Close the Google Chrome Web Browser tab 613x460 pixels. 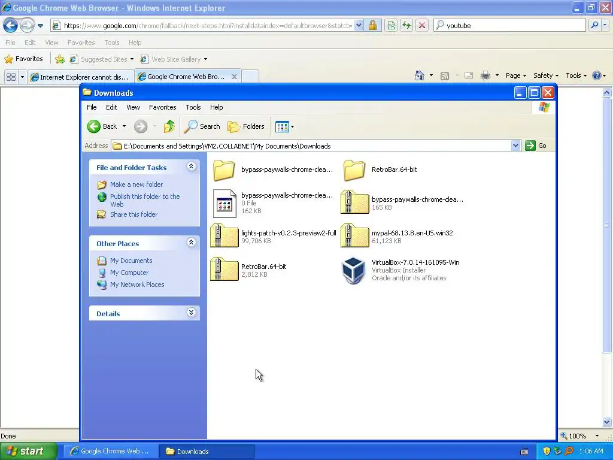click(x=234, y=77)
